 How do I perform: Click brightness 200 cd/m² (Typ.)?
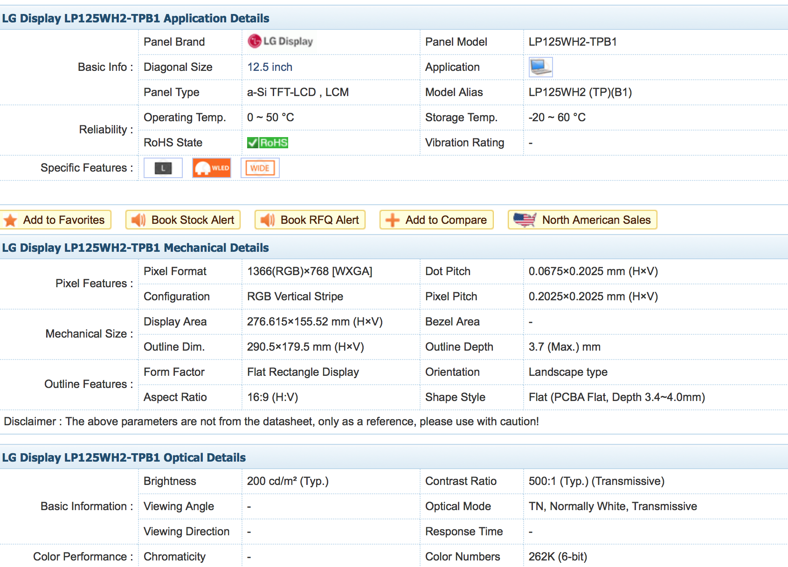288,481
